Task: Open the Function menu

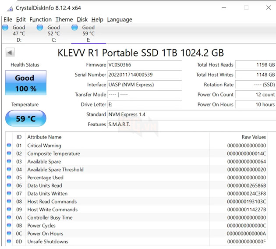Action: (40, 20)
